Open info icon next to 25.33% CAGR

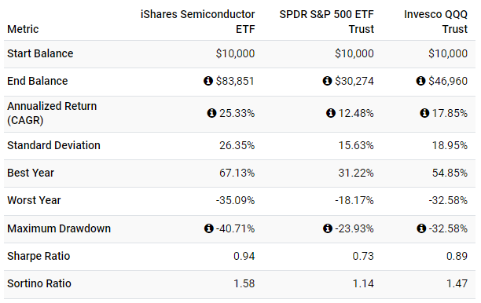pos(211,113)
